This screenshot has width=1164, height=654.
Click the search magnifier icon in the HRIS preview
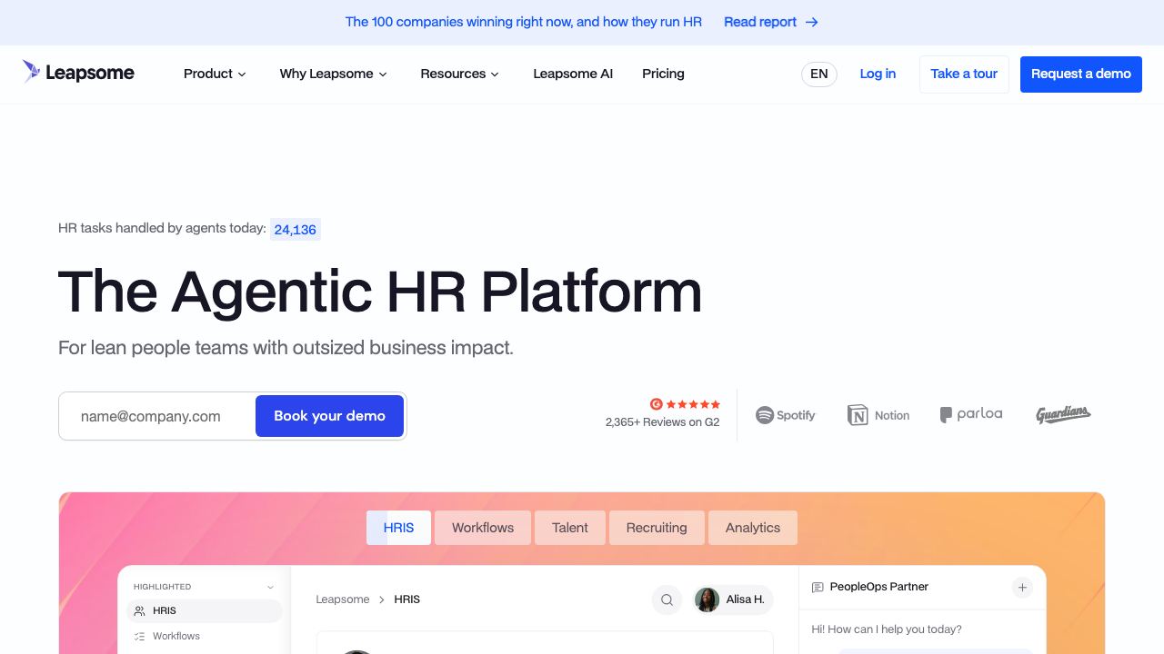coord(667,599)
